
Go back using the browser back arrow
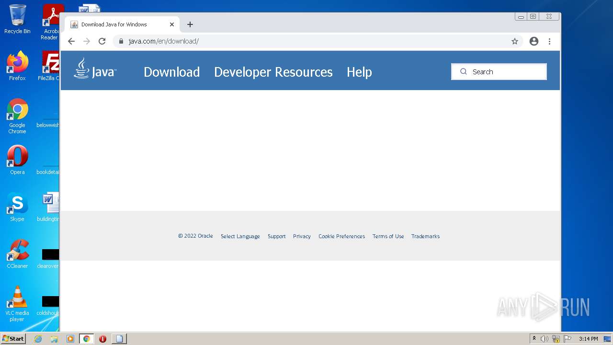coord(71,41)
